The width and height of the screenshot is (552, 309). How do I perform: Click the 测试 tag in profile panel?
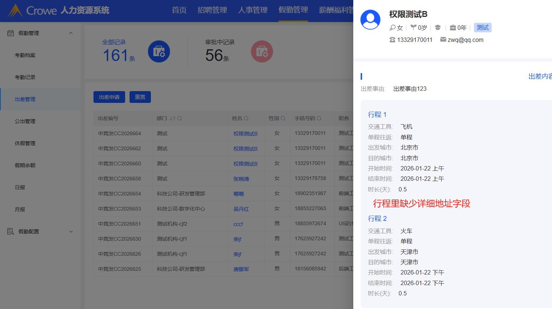click(482, 28)
